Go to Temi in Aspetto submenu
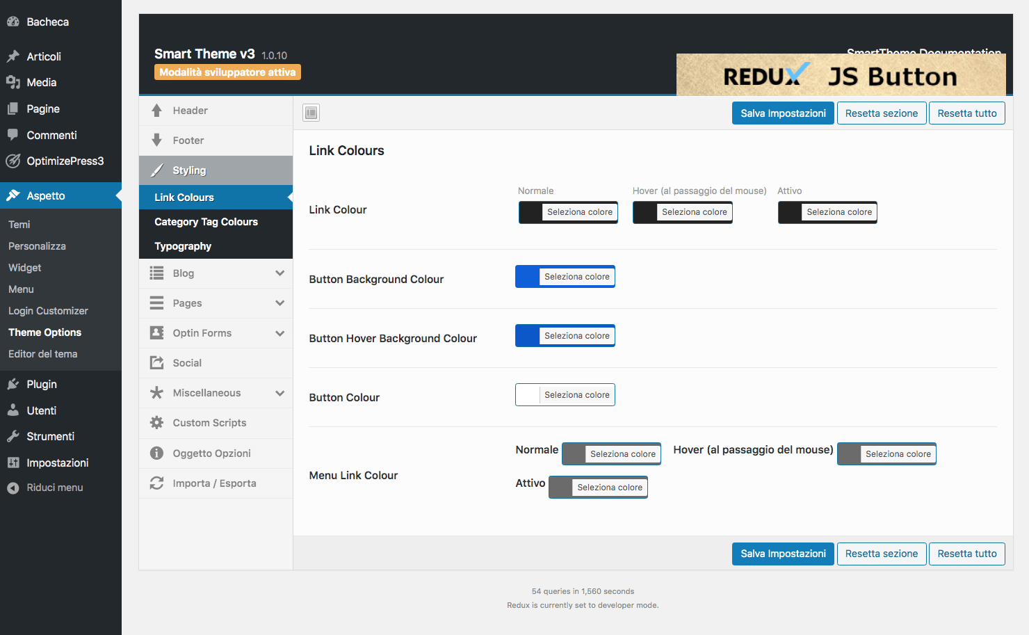The image size is (1029, 635). (x=19, y=225)
